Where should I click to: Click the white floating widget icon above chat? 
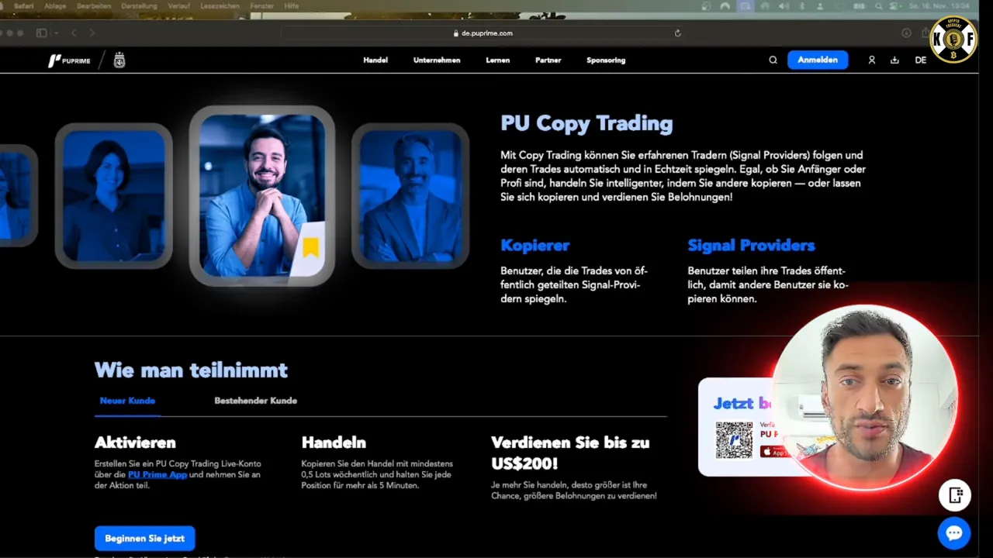point(955,494)
